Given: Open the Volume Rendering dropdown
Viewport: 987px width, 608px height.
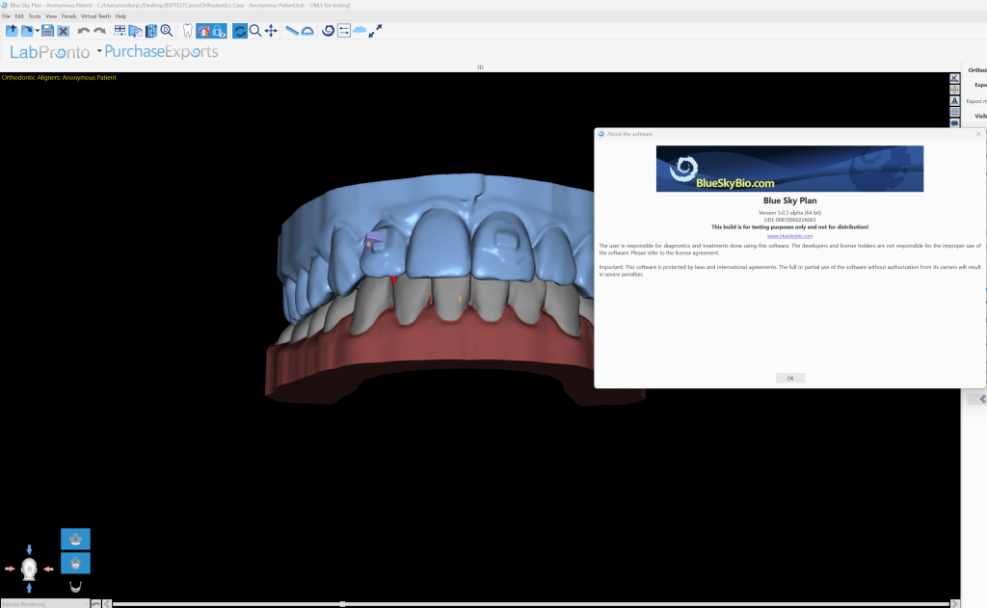Looking at the screenshot, I should click(x=45, y=603).
